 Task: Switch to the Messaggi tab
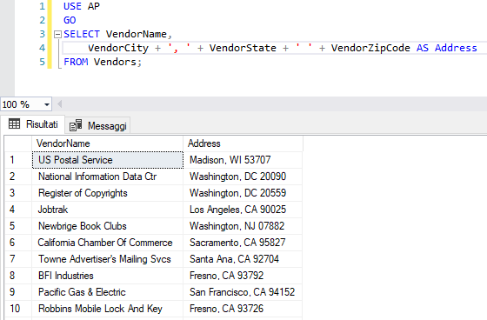click(x=97, y=125)
